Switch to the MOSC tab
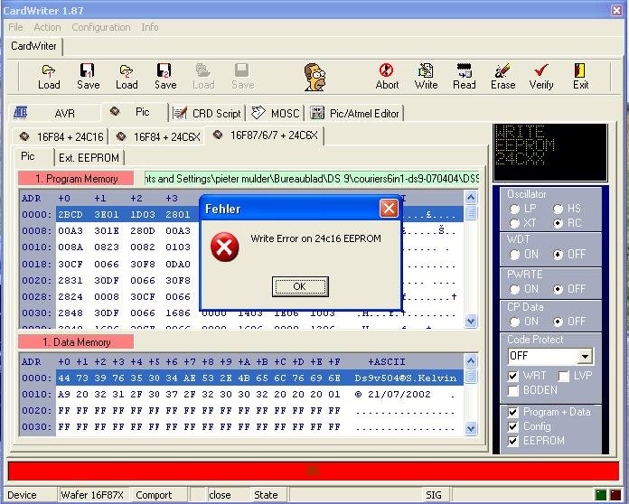Screen dimensions: 629x504 [x=275, y=114]
